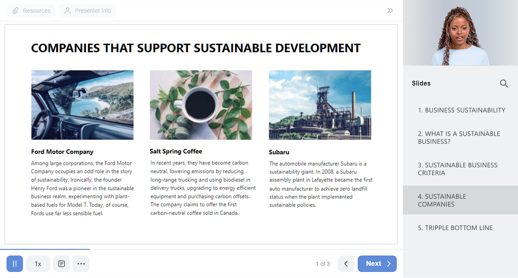Collapse the sidebar with double chevron
Screen dimensions: 518x278
tap(390, 10)
